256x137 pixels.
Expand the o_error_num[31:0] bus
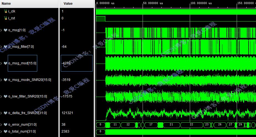(1, 125)
